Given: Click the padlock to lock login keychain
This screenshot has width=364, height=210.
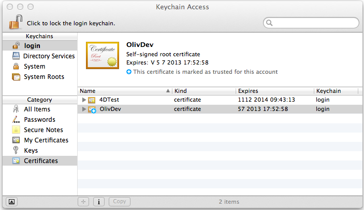Looking at the screenshot, I should [16, 22].
